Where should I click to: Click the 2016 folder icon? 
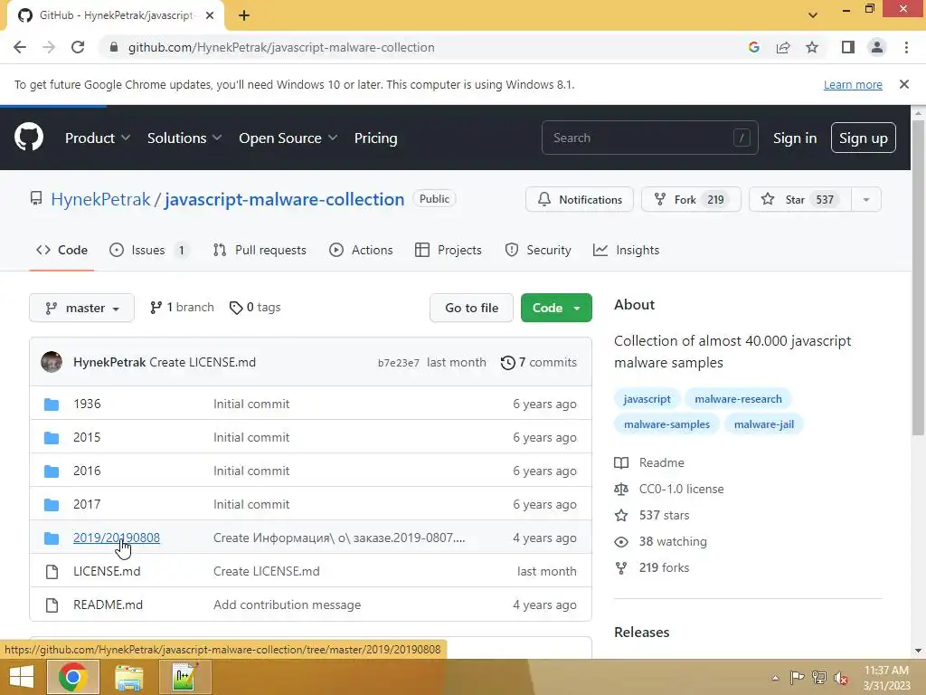coord(52,471)
